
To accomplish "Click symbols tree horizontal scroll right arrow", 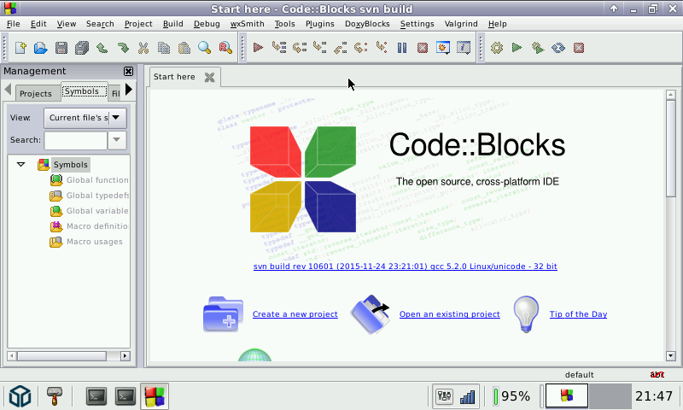I will [x=125, y=356].
